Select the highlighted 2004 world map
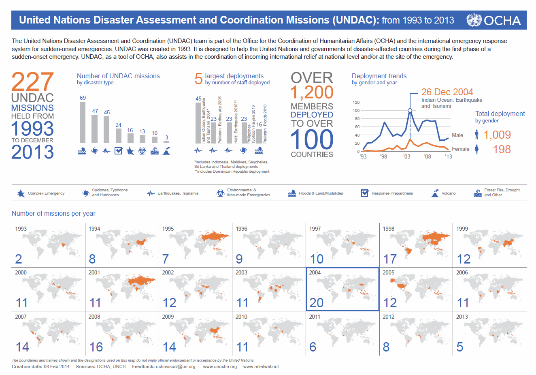 pos(342,289)
